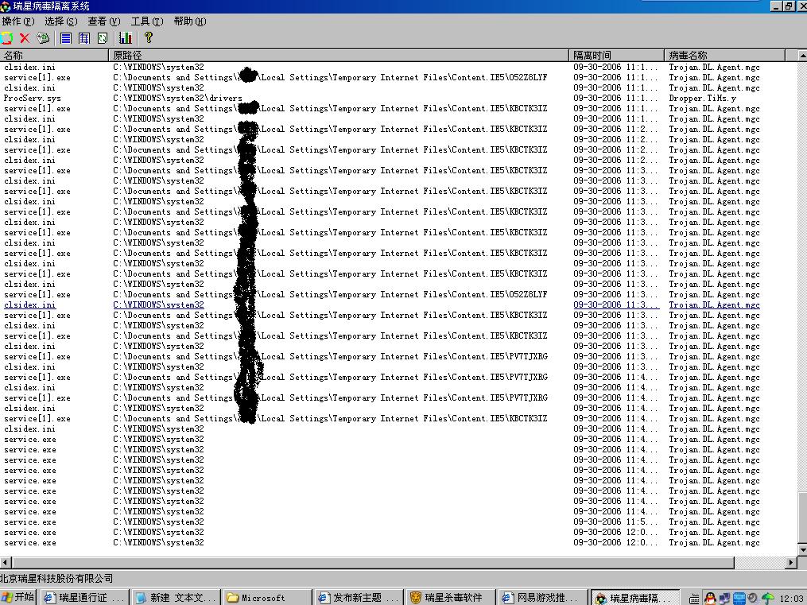Image resolution: width=807 pixels, height=605 pixels.
Task: Sort by the 隔离时间 column header
Action: click(x=616, y=55)
